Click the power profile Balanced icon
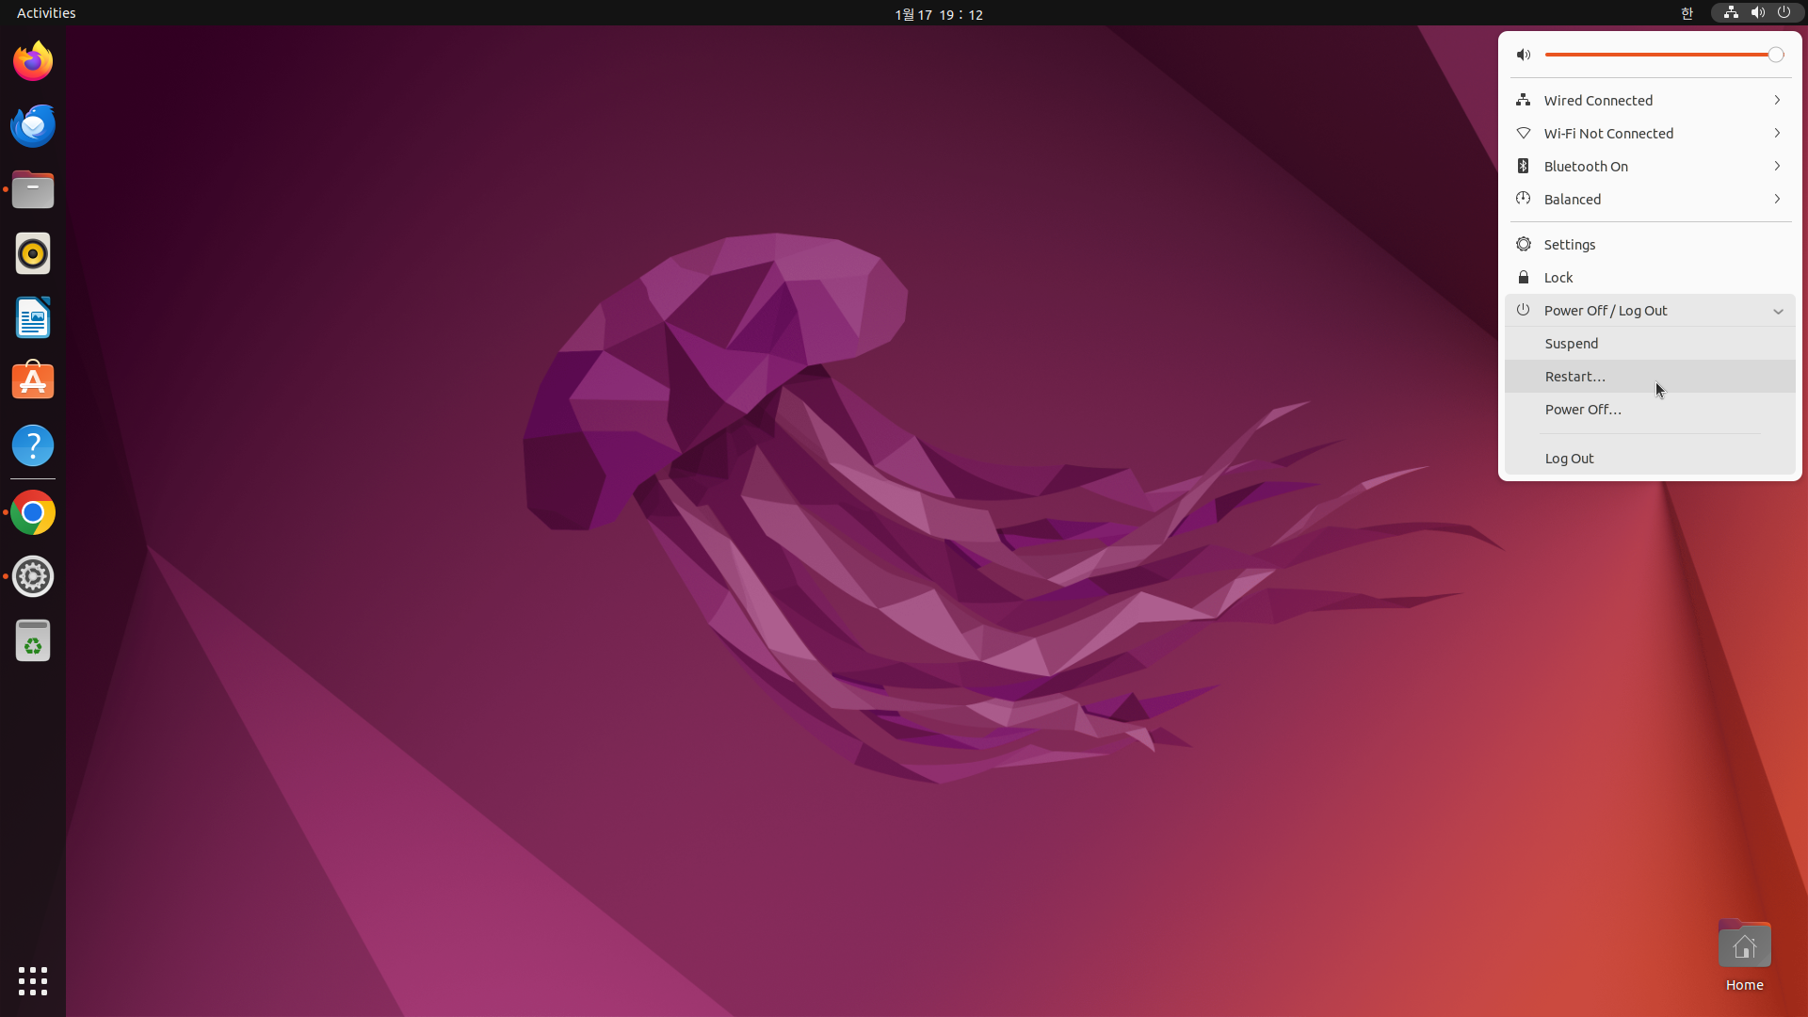The image size is (1808, 1017). (x=1524, y=199)
